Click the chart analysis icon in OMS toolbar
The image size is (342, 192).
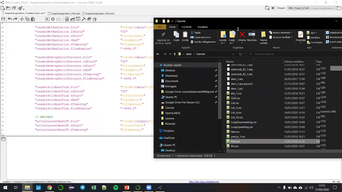pyautogui.click(x=72, y=19)
